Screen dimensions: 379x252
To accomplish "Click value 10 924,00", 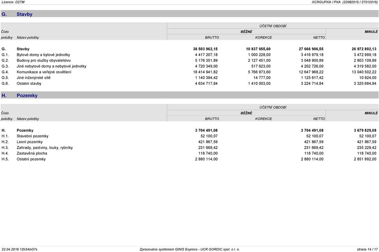I will [368, 78].
